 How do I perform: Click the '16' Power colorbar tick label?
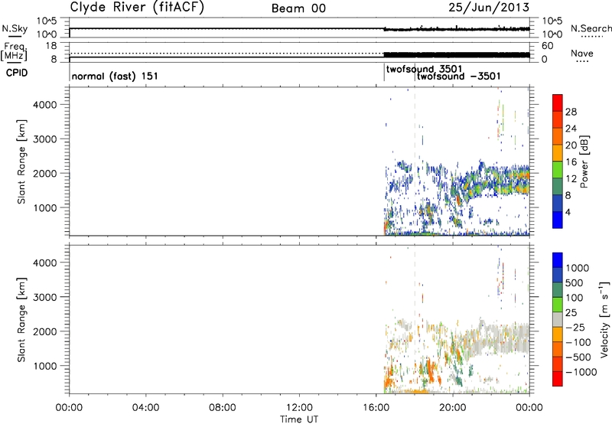571,162
